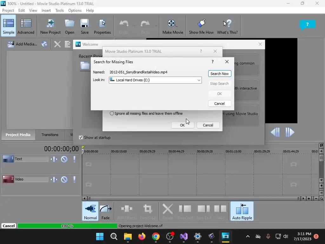Open the Help menu
This screenshot has width=325, height=244.
tap(90, 10)
